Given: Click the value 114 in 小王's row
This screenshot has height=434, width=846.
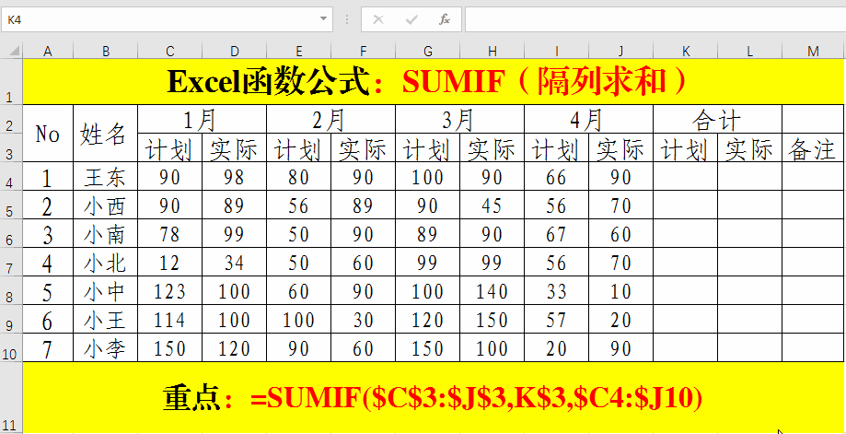Looking at the screenshot, I should 170,319.
